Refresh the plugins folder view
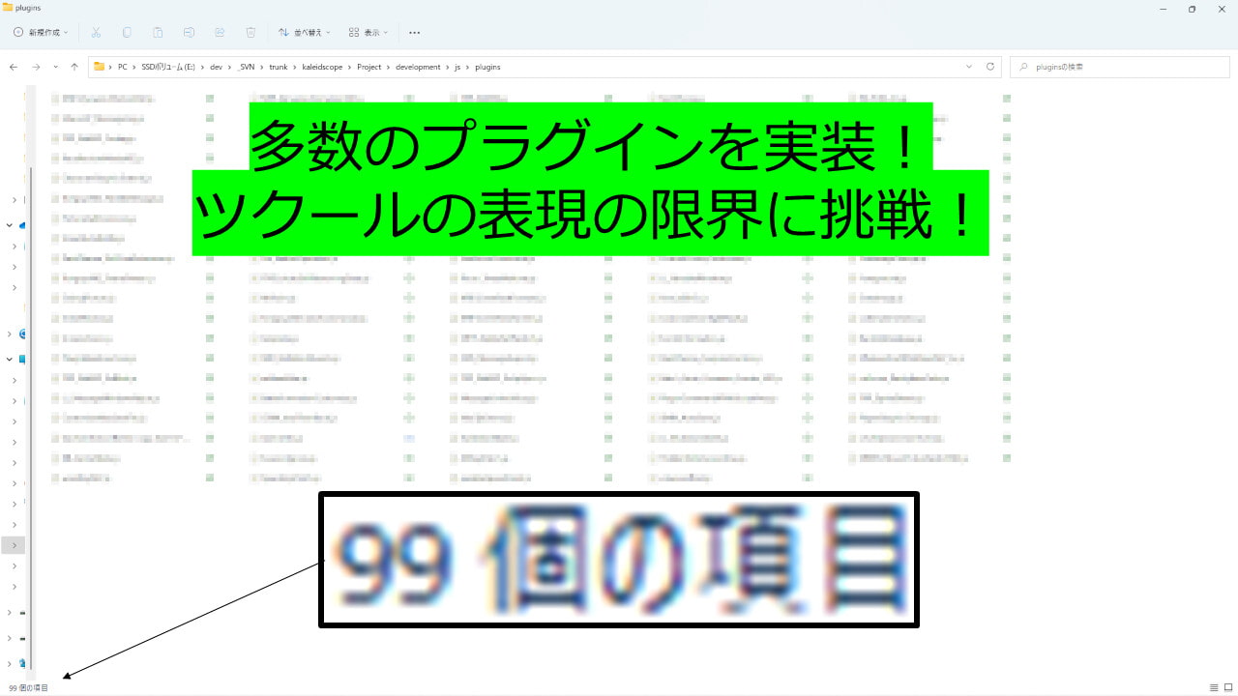 tap(989, 66)
